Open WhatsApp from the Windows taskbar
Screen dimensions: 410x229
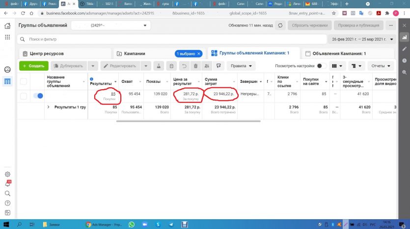132,224
